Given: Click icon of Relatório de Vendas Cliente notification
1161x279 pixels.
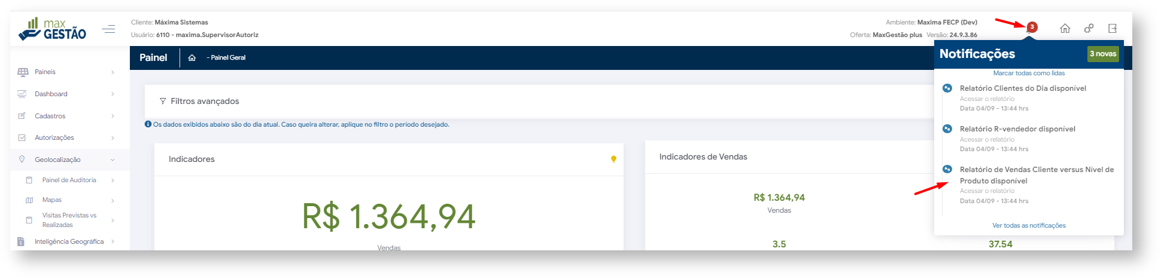Looking at the screenshot, I should coord(947,170).
